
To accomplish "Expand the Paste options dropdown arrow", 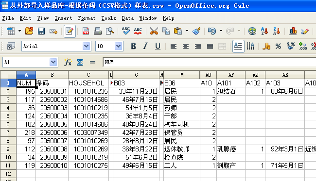I will click(x=187, y=31).
